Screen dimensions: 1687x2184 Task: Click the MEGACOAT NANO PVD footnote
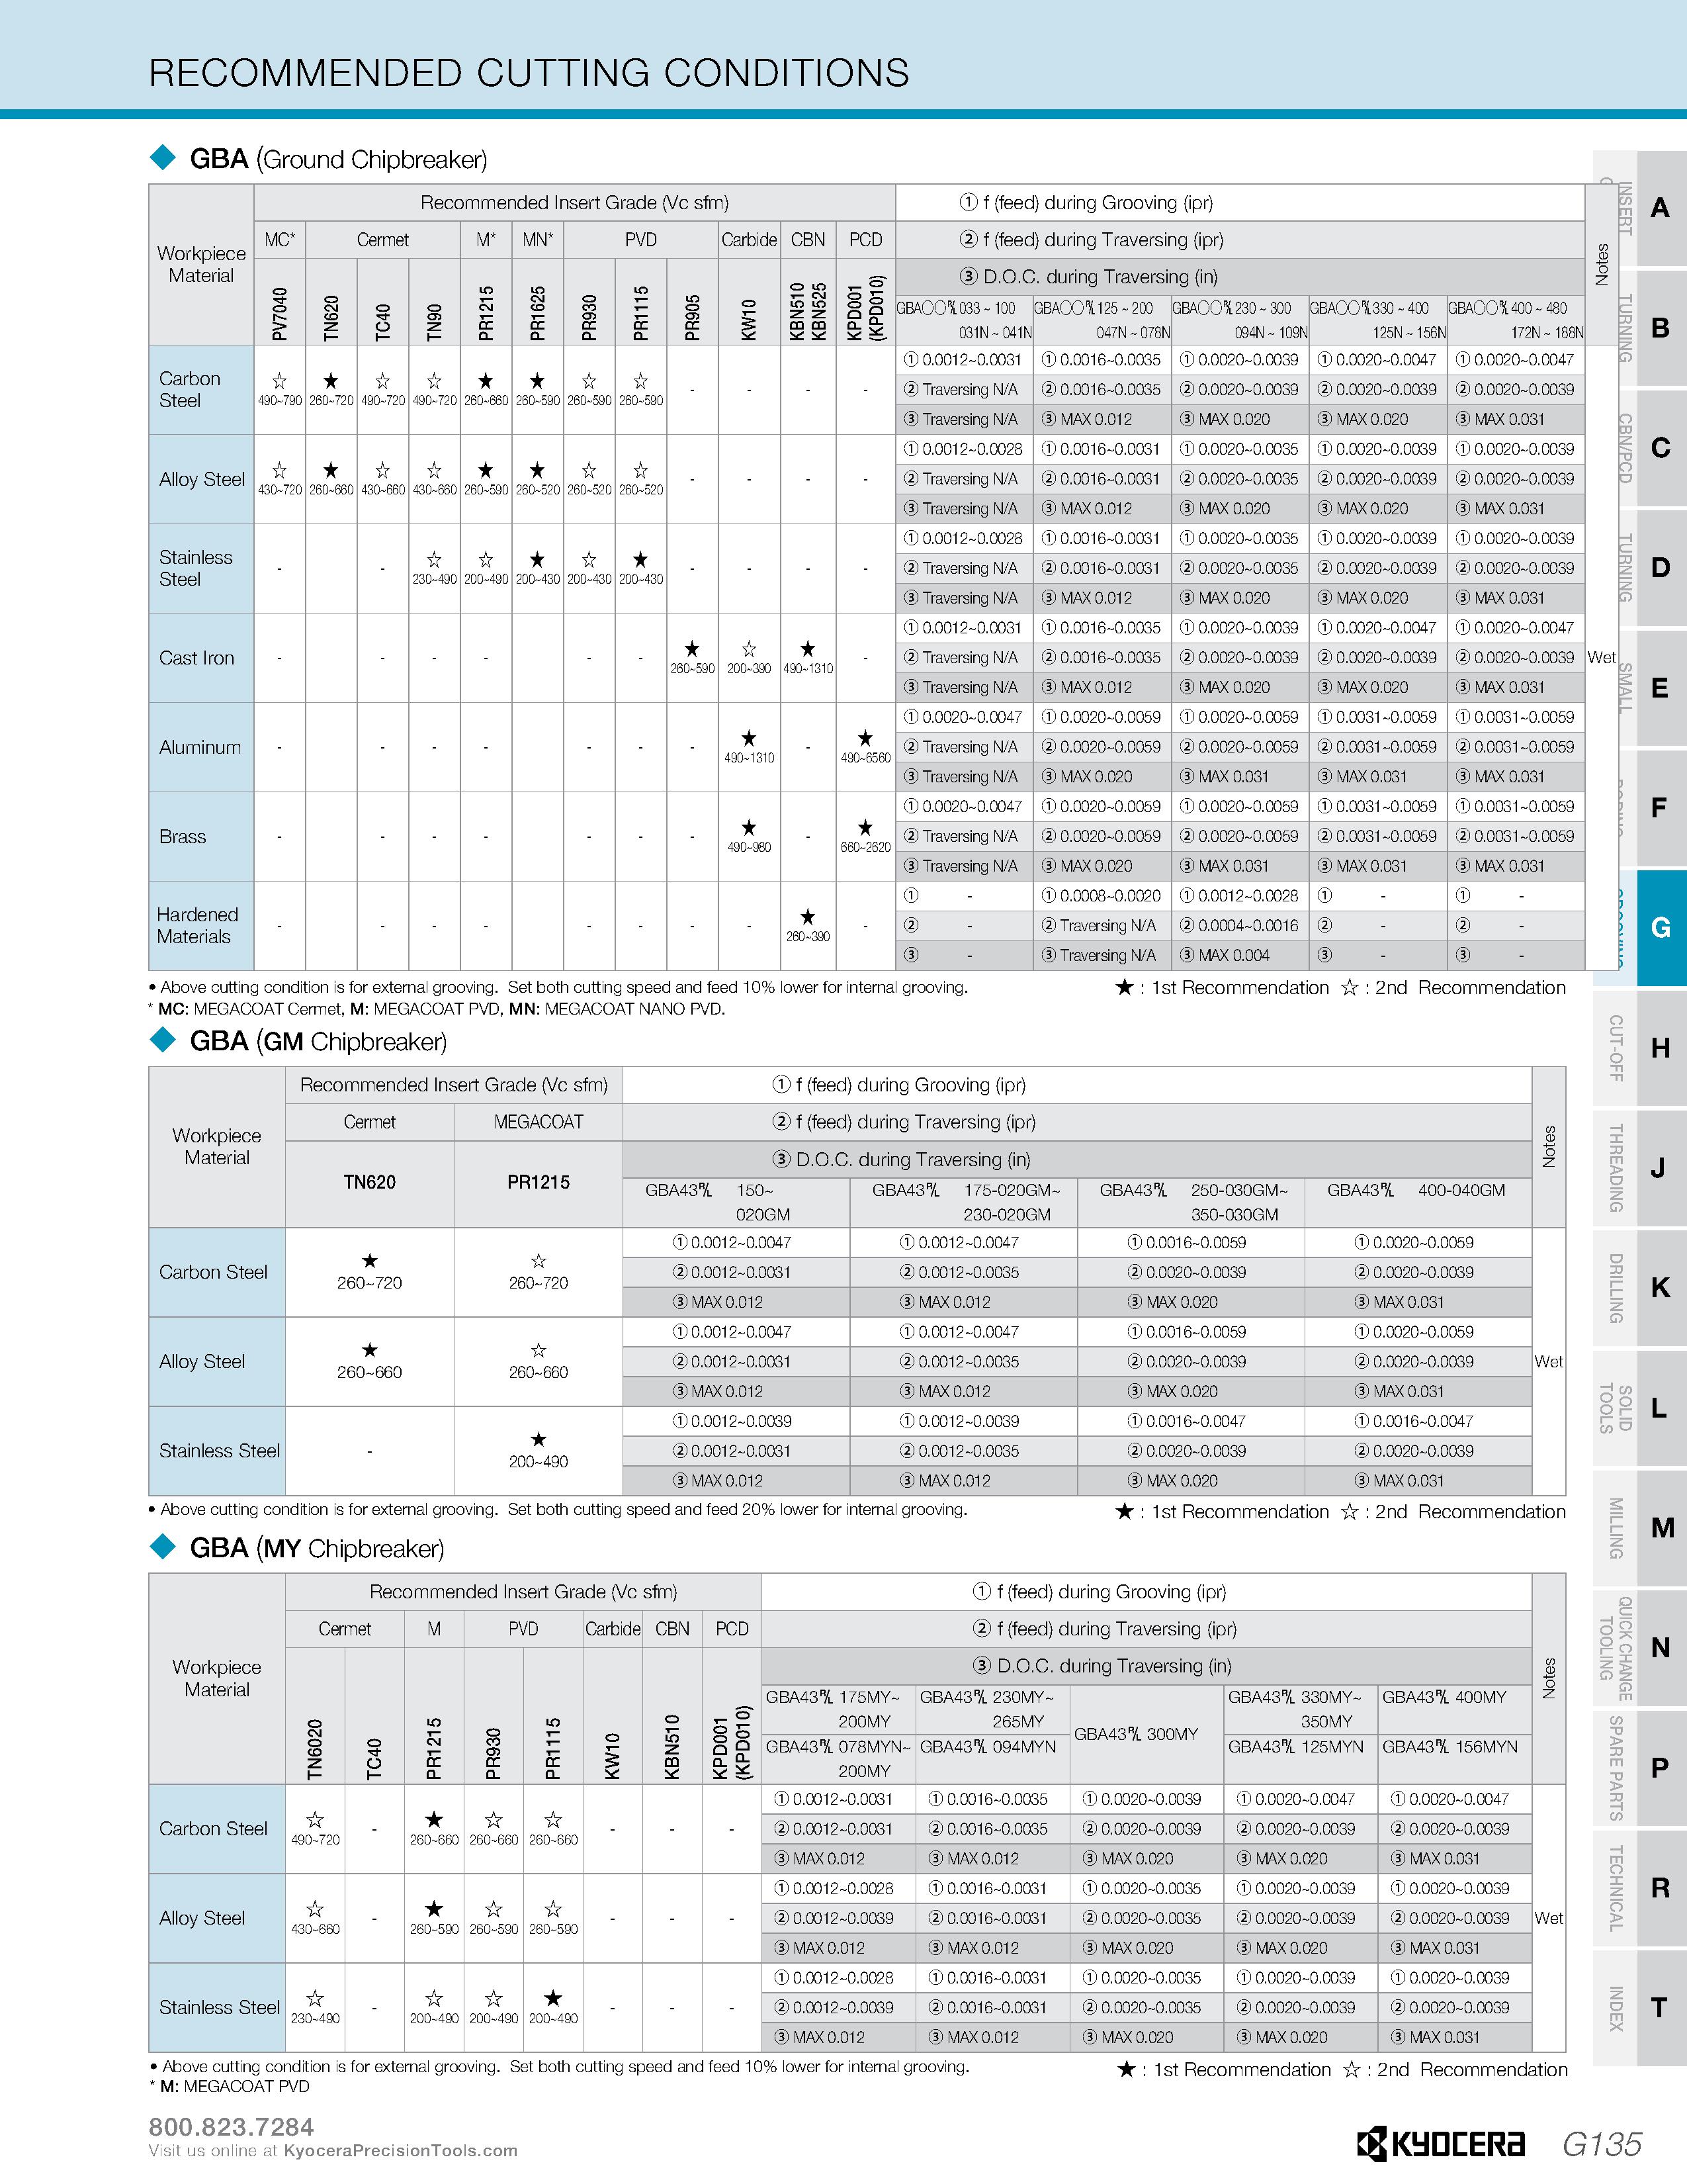tap(617, 1009)
